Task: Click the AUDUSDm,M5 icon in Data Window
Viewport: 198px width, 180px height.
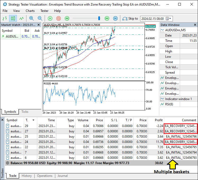Action: pyautogui.click(x=162, y=30)
